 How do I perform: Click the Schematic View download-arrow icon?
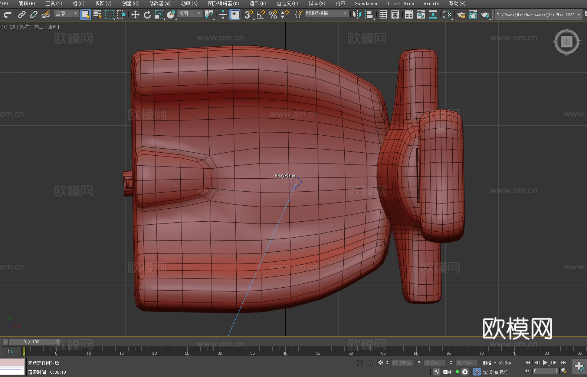(433, 14)
